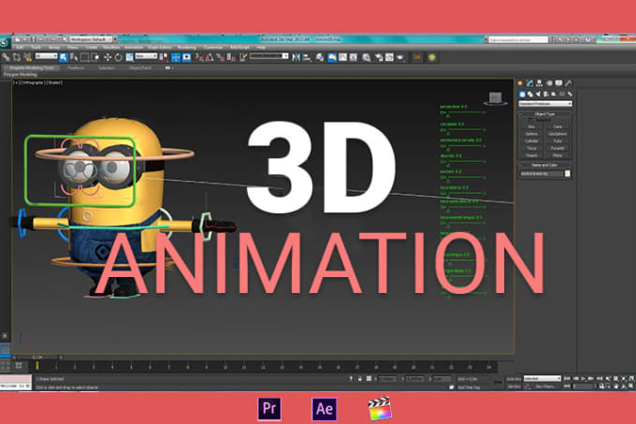The height and width of the screenshot is (424, 636).
Task: Click the Unlink Selection icon
Action: pos(17,58)
